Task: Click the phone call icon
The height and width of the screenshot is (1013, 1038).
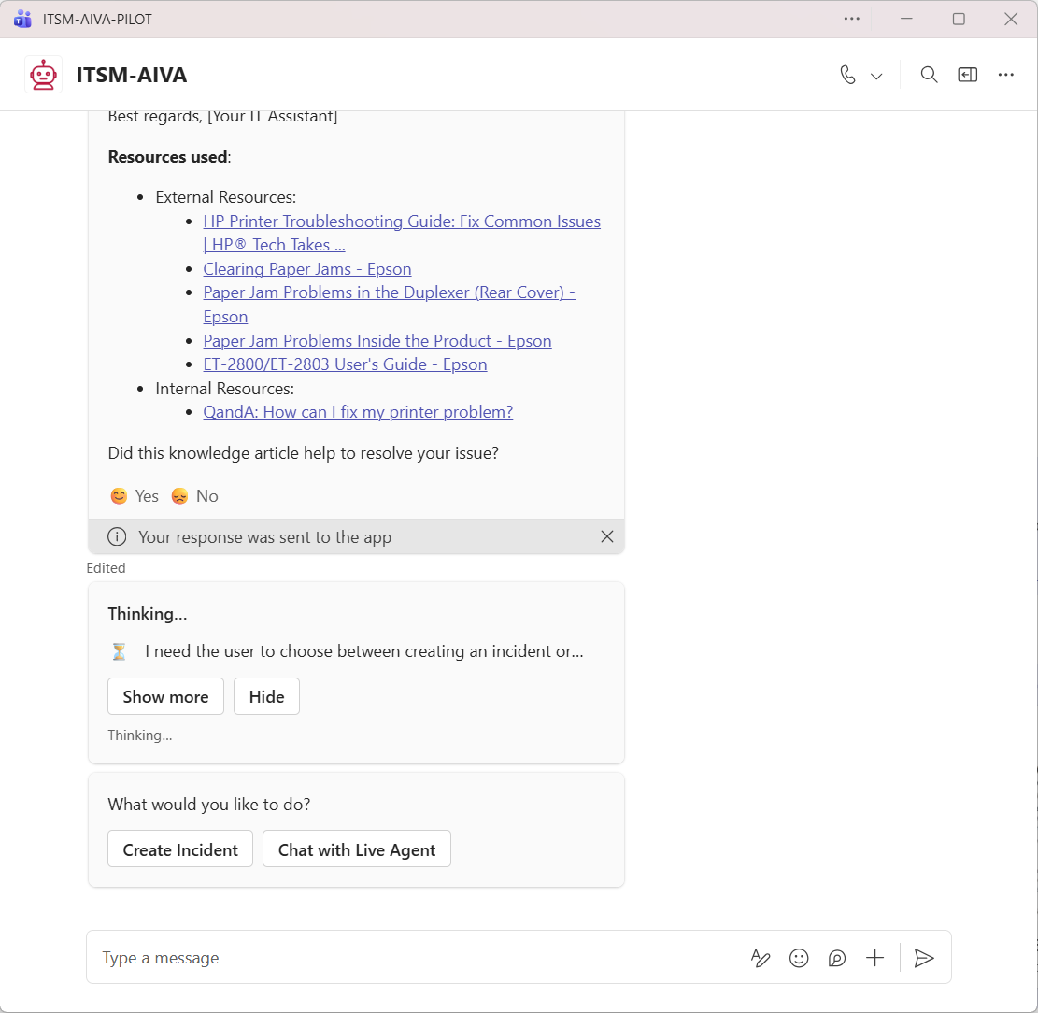Action: 847,75
